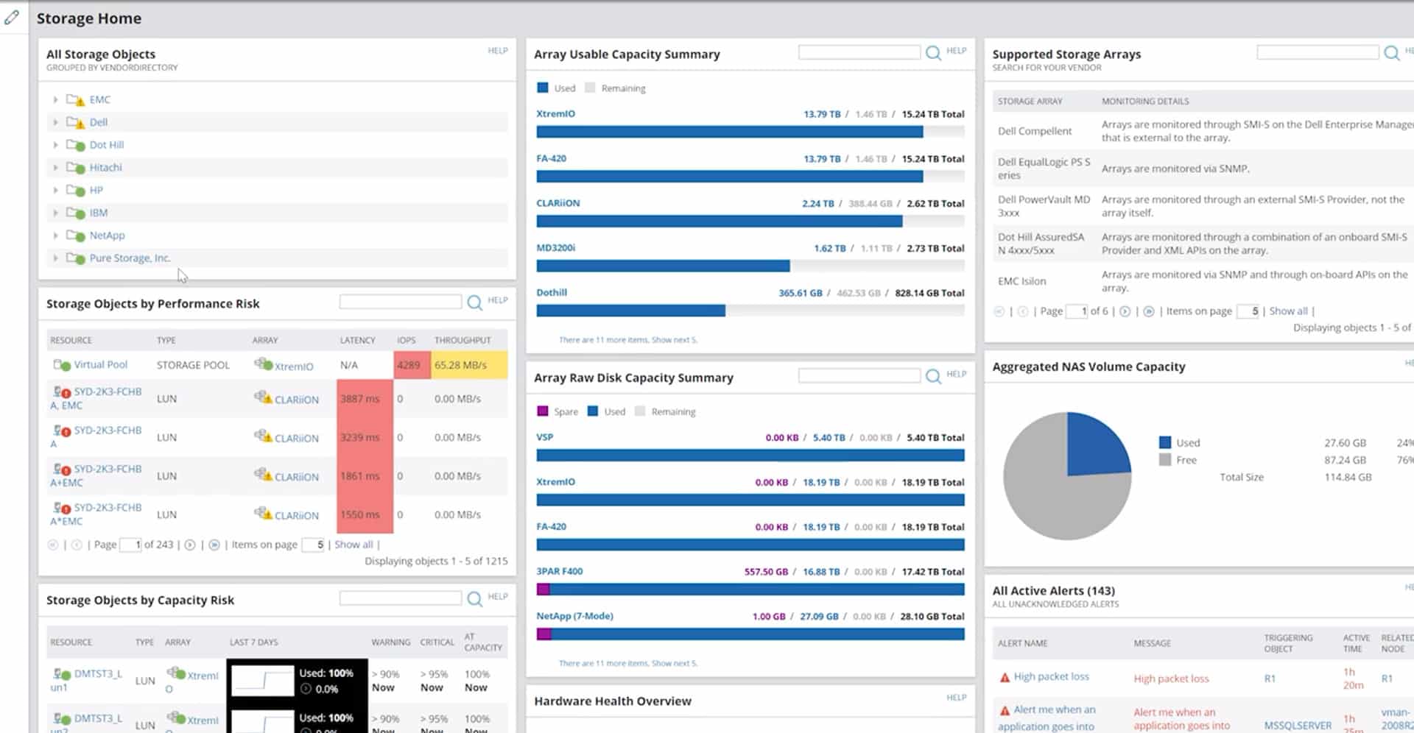Open SYD-2K3-FCHB A, EMC LUN

click(96, 399)
